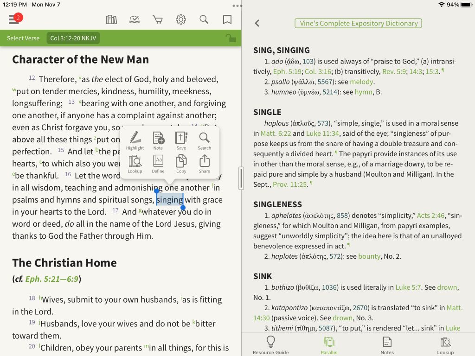475x356 pixels.
Task: Open Strong's number 1036 link
Action: tap(329, 287)
